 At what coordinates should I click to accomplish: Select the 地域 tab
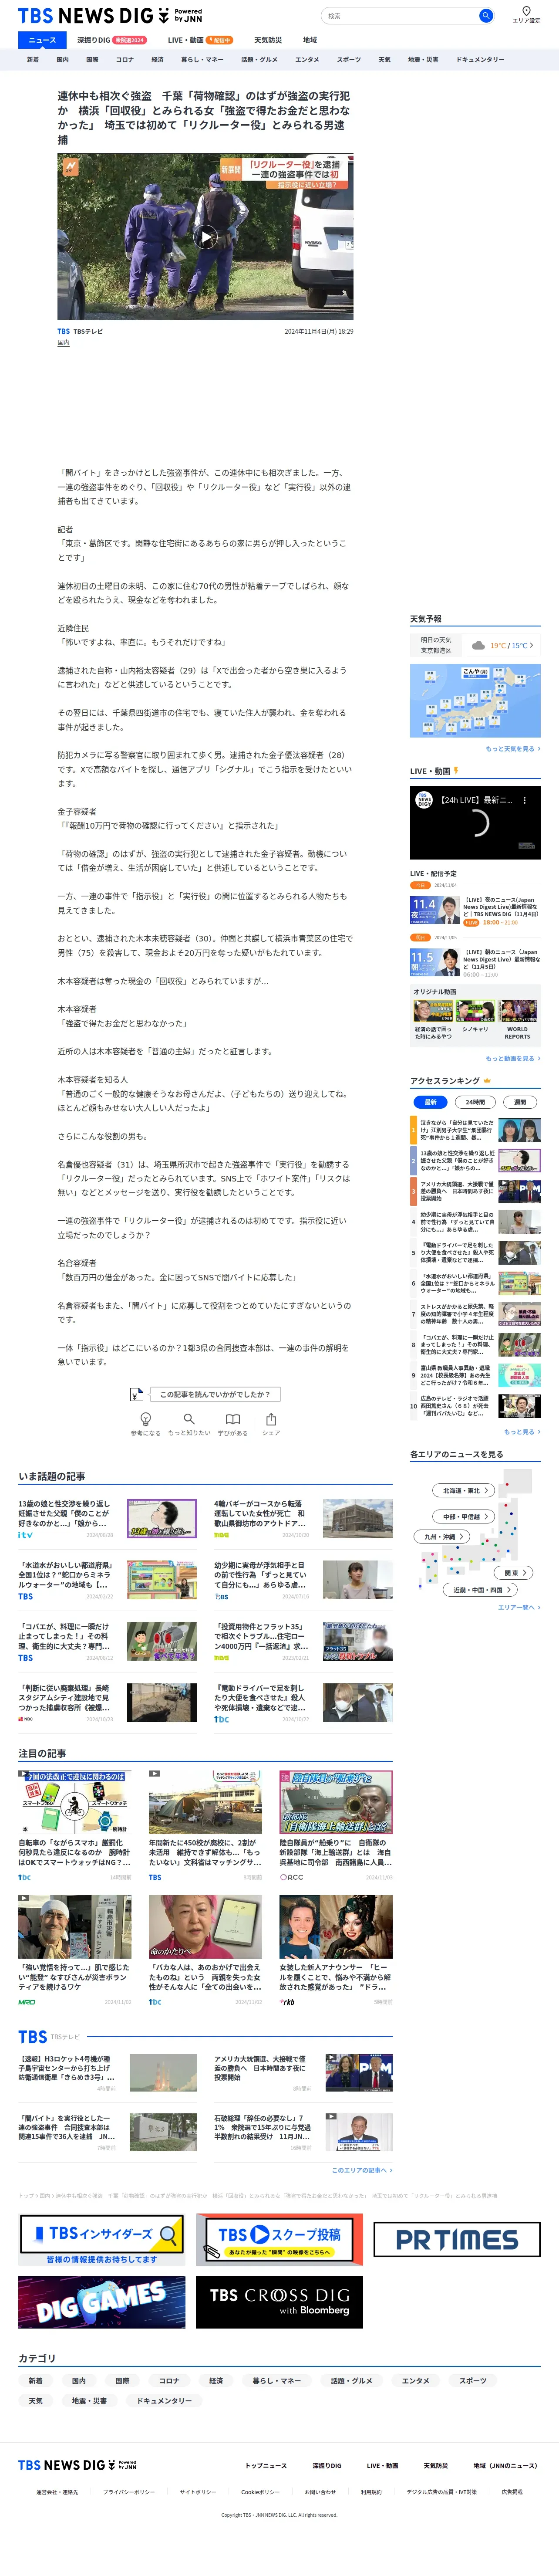coord(310,40)
